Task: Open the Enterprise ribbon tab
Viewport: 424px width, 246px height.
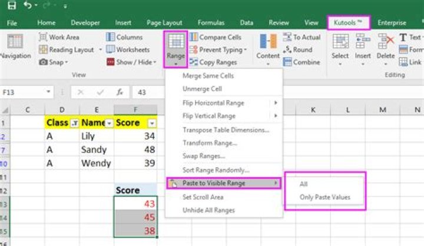Action: [392, 23]
